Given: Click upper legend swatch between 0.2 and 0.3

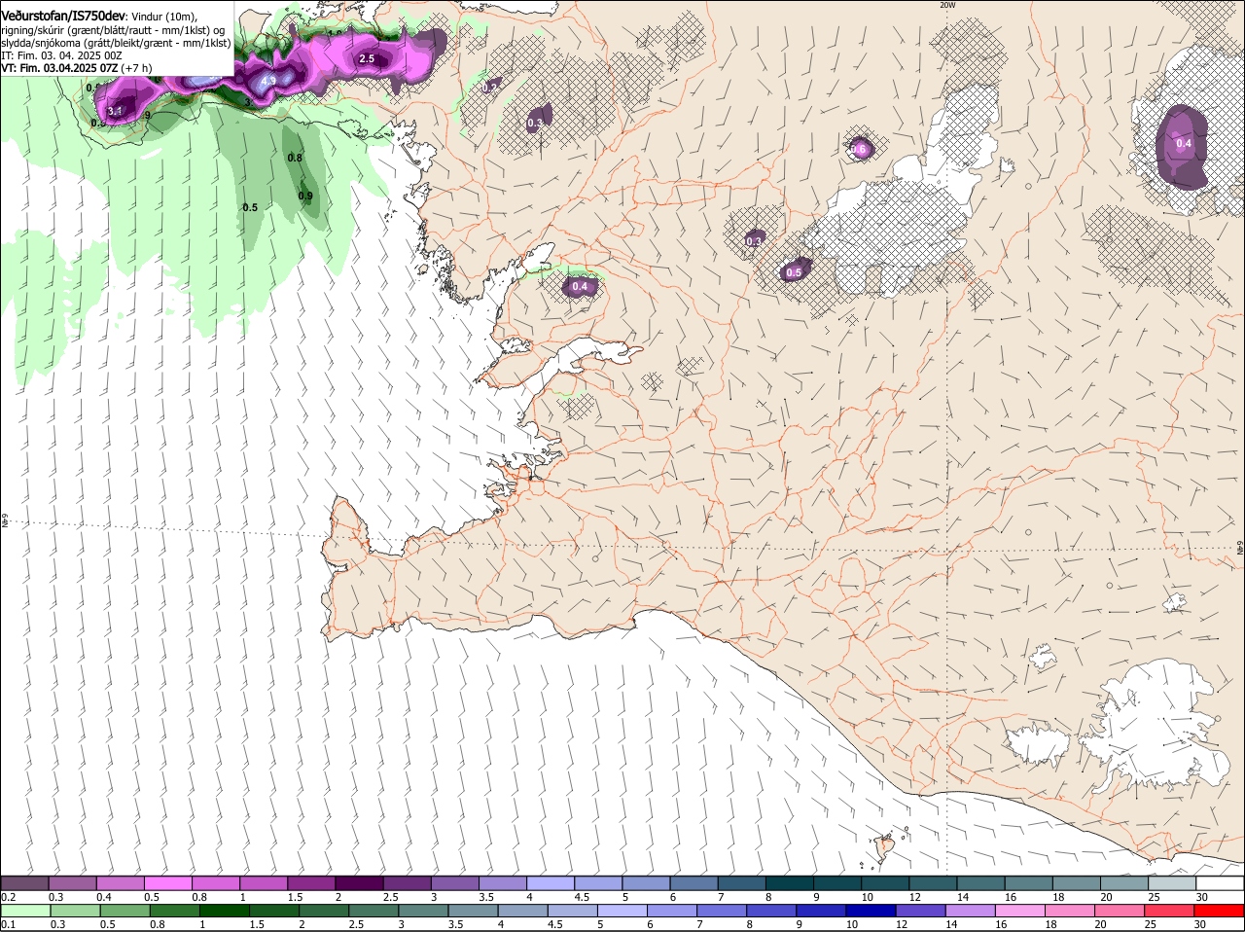Looking at the screenshot, I should pyautogui.click(x=24, y=883).
